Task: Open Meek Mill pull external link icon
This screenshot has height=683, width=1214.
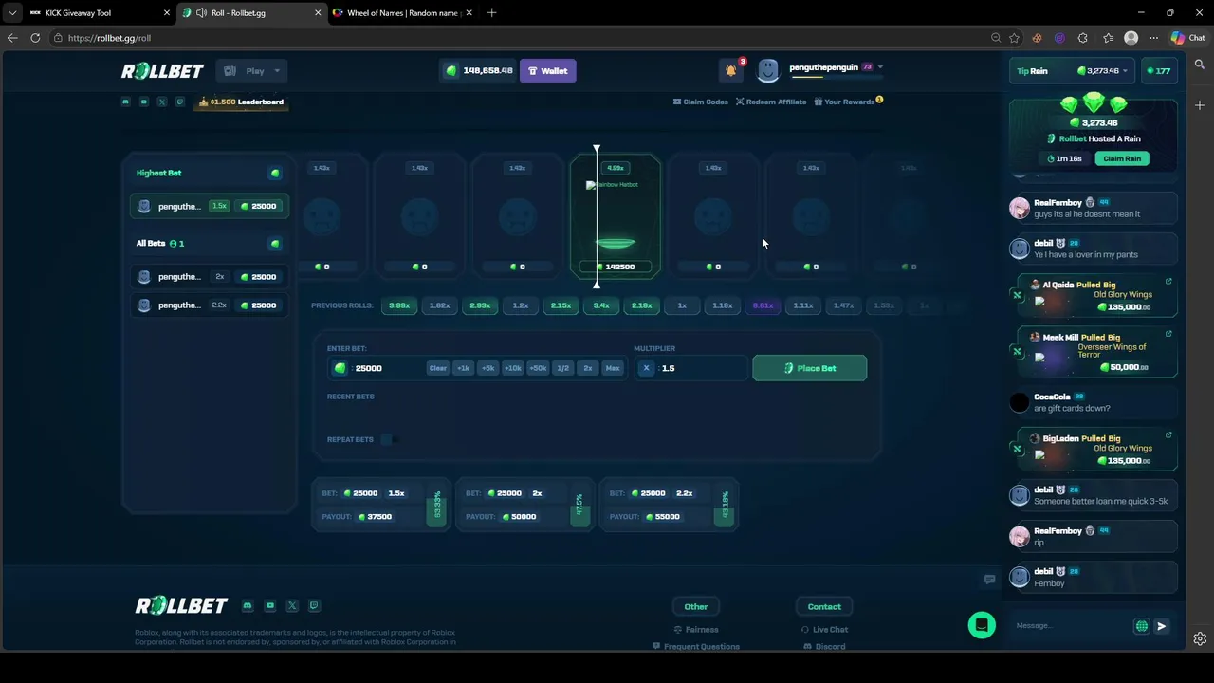Action: [1168, 334]
